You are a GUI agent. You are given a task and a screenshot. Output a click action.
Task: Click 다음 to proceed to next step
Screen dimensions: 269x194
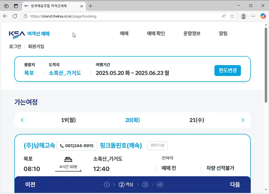click(x=235, y=184)
